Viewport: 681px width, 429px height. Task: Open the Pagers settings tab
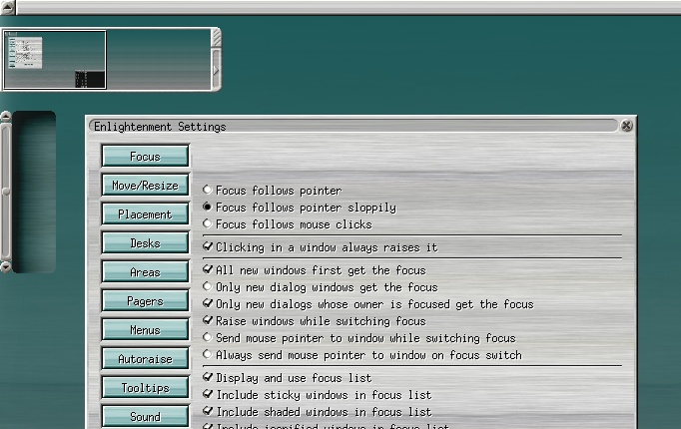(145, 300)
